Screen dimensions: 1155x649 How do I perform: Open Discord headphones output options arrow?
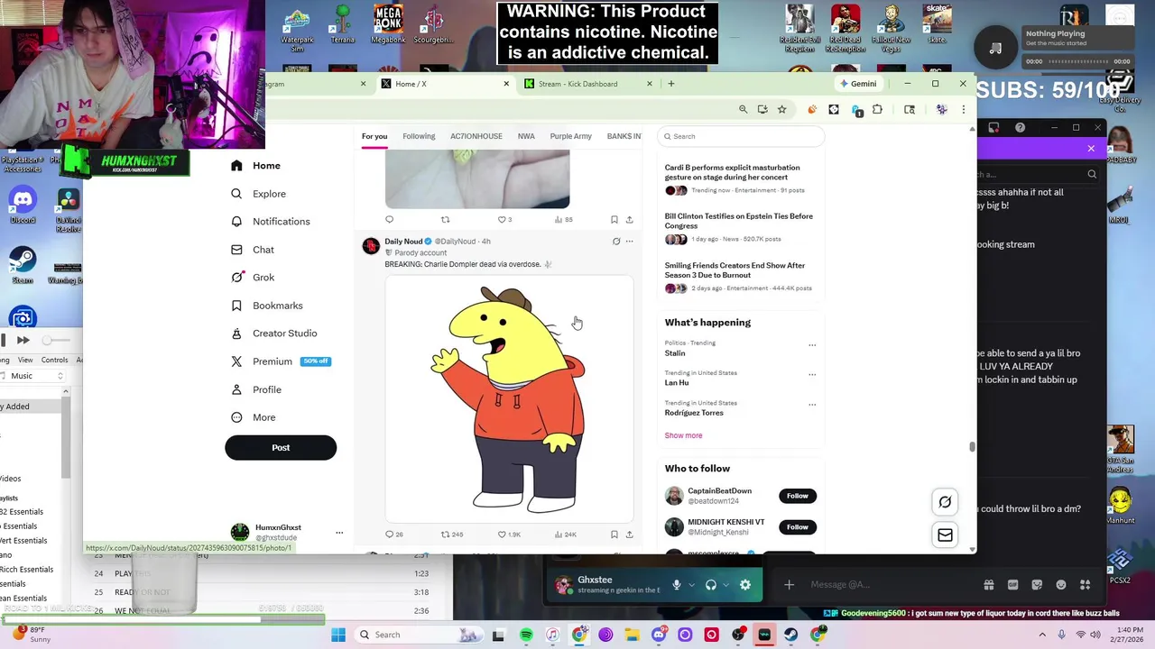[x=726, y=585]
